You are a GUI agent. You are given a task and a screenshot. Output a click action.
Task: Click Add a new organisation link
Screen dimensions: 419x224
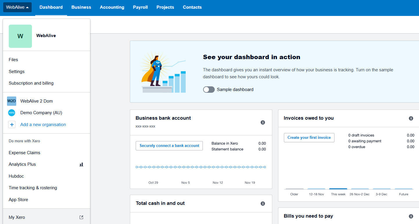(x=43, y=125)
